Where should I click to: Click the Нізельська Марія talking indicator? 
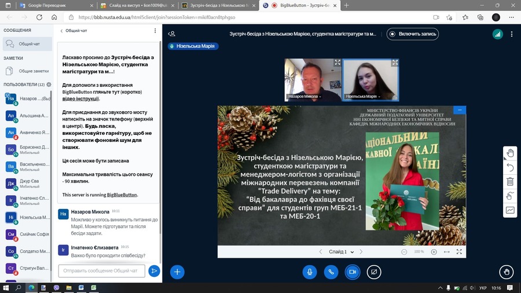point(193,46)
